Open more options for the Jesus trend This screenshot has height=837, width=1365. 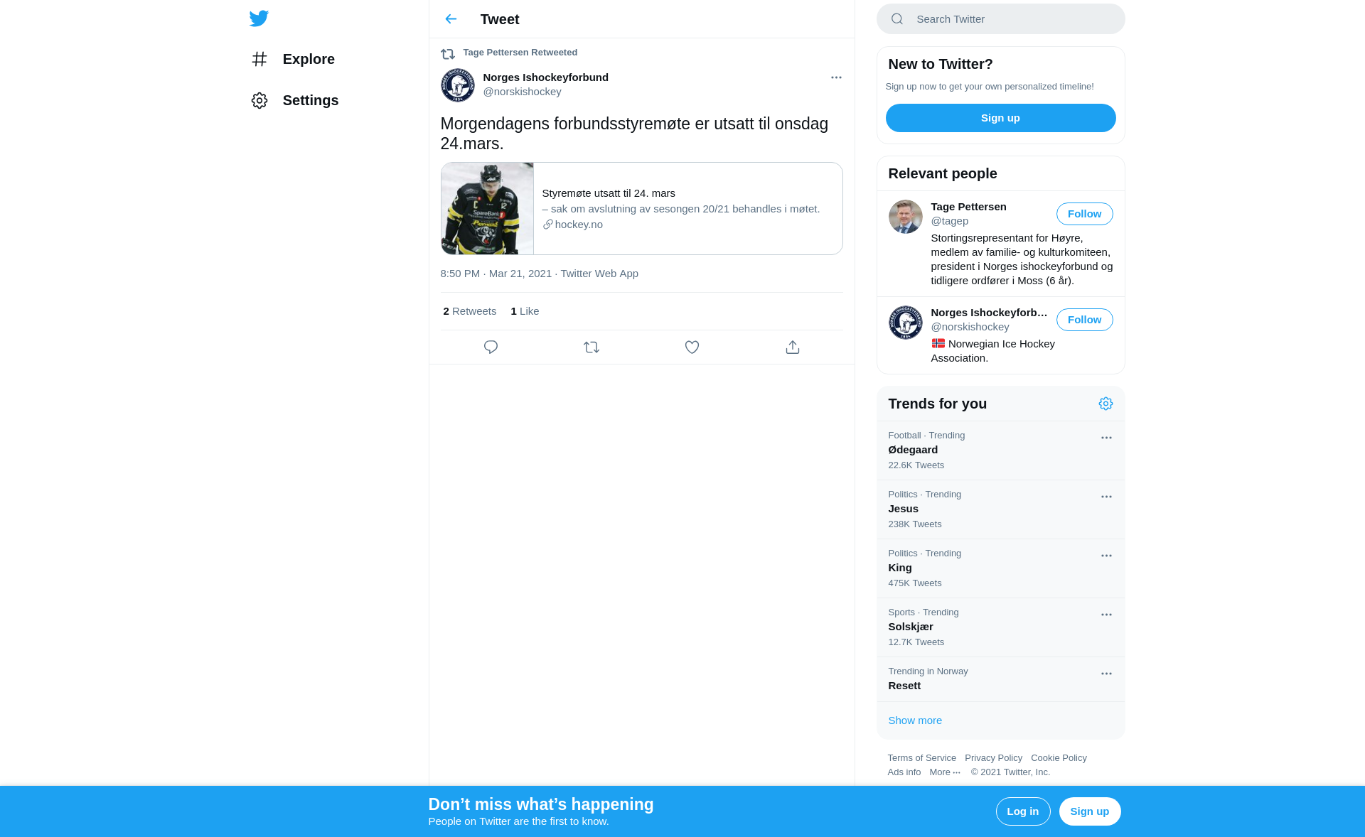click(1106, 497)
